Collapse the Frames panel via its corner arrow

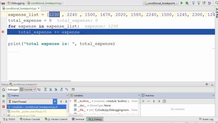coord(67,96)
